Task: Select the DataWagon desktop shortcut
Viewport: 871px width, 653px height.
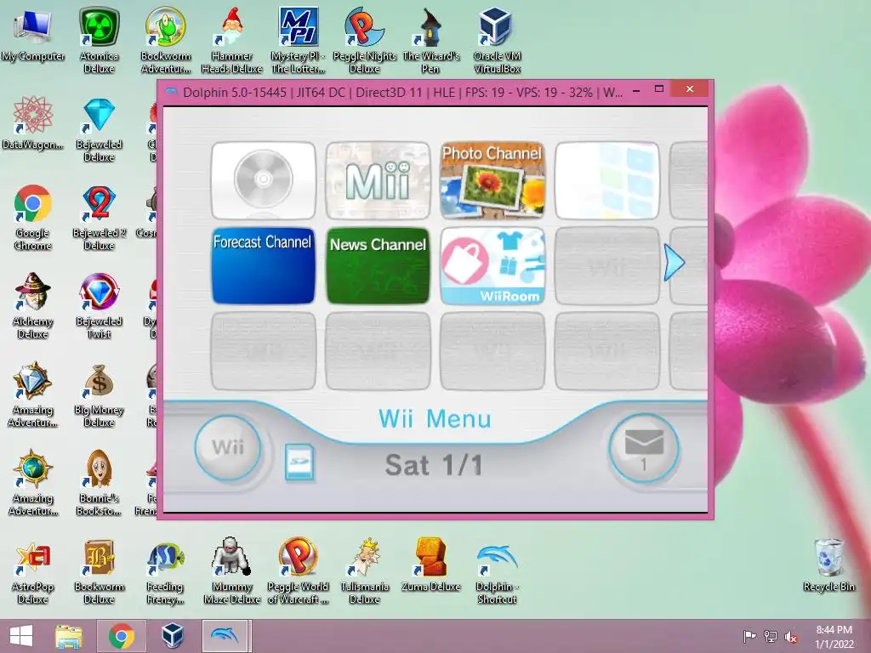Action: [x=33, y=123]
